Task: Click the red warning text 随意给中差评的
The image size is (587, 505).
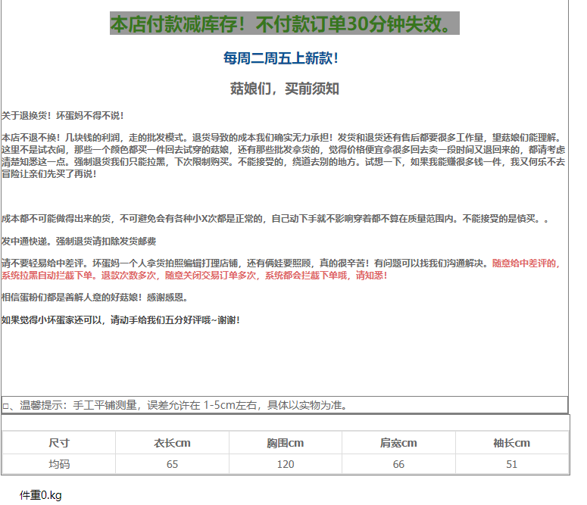Action: click(x=526, y=263)
